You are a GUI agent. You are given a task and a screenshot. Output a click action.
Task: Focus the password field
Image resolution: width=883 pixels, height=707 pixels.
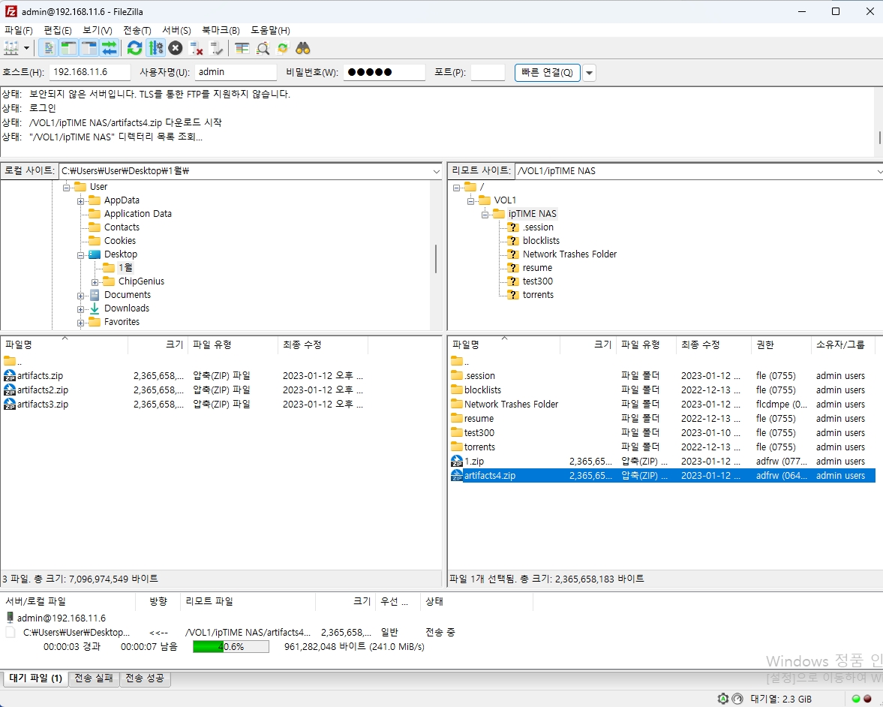[384, 72]
